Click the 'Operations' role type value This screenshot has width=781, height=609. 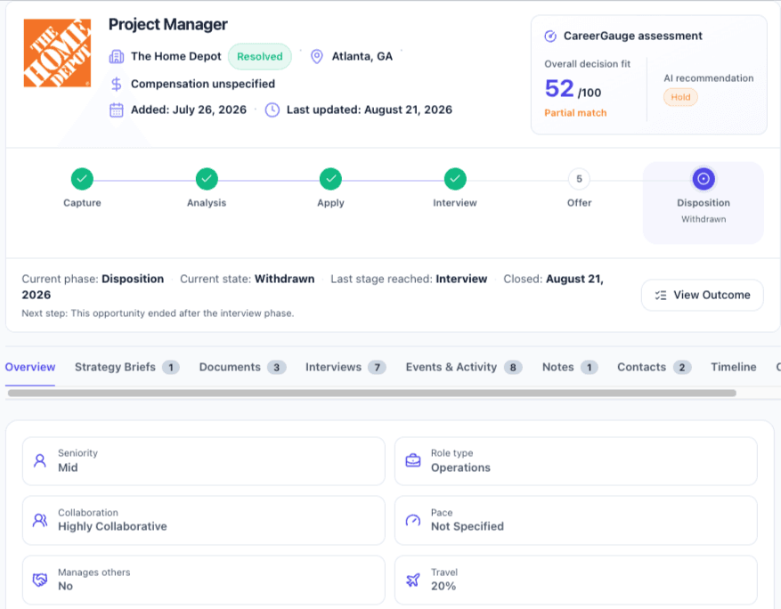460,468
